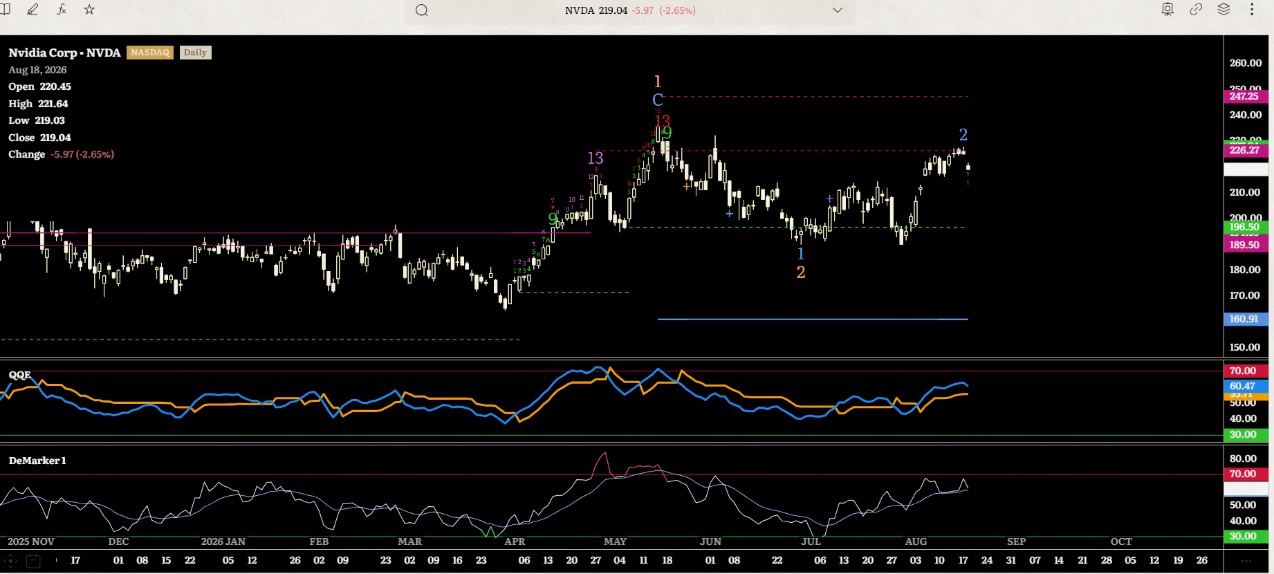Open the layers icon in toolbar

(x=1224, y=10)
